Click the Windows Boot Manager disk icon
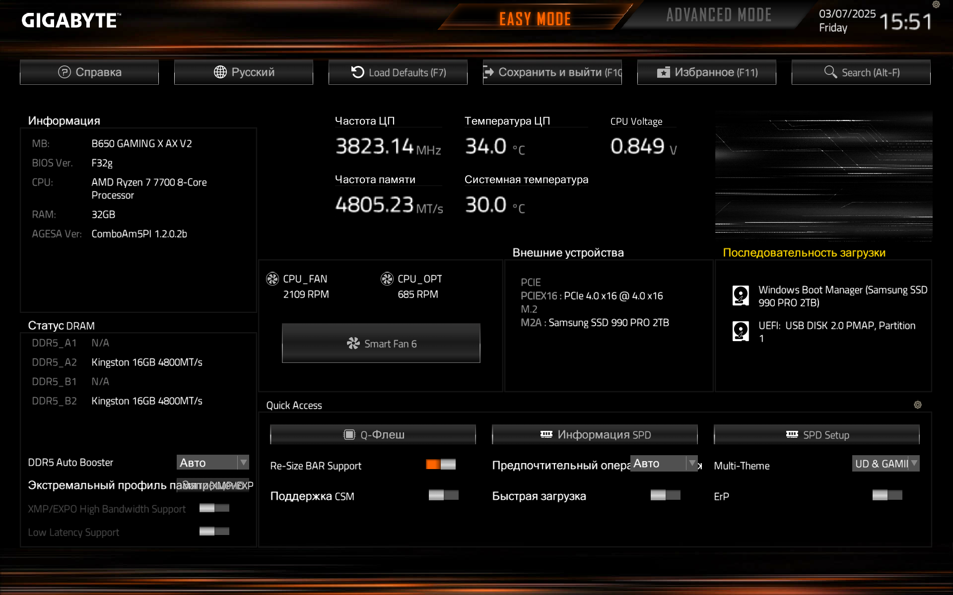This screenshot has height=595, width=953. pos(741,296)
